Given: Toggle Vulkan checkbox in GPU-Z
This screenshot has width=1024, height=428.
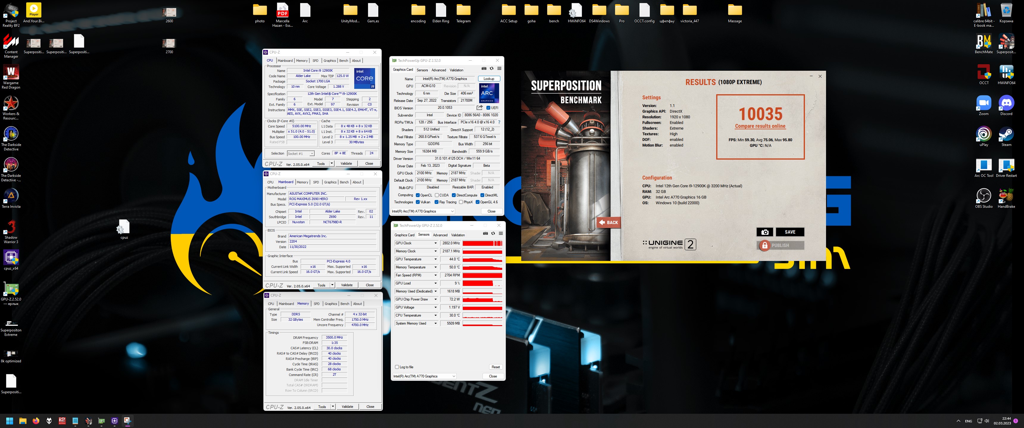Looking at the screenshot, I should tap(418, 202).
